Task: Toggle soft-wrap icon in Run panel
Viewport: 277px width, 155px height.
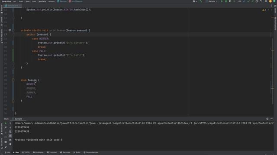Action: click(10, 132)
